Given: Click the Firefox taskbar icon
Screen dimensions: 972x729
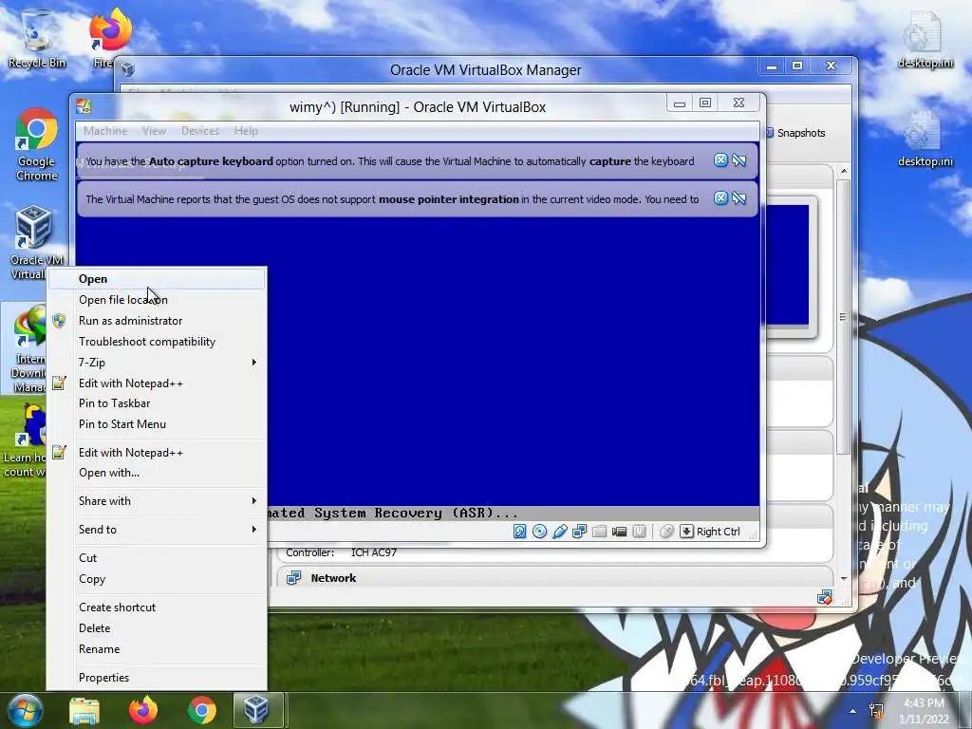Looking at the screenshot, I should tap(143, 710).
